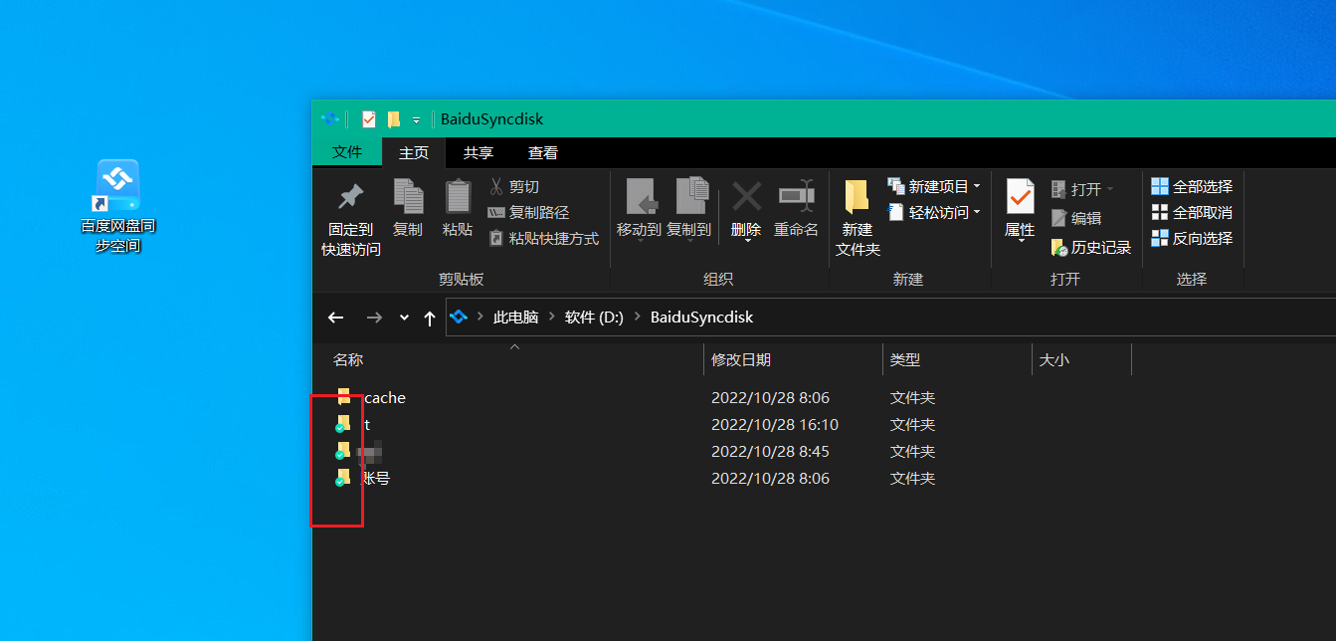This screenshot has width=1336, height=641.
Task: Select 粘贴快捷方式 in the clipboard group
Action: tap(543, 238)
